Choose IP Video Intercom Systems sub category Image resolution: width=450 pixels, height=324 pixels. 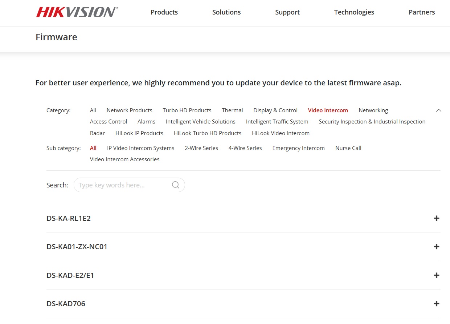141,148
